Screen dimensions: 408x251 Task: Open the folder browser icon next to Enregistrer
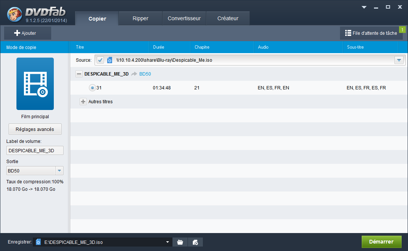180,242
